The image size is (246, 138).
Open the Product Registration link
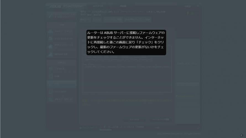click(122, 128)
